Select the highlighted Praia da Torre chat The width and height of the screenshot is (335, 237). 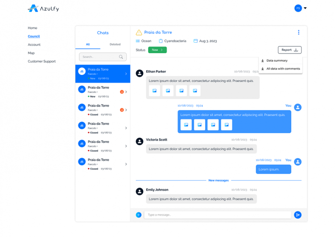[x=103, y=73]
